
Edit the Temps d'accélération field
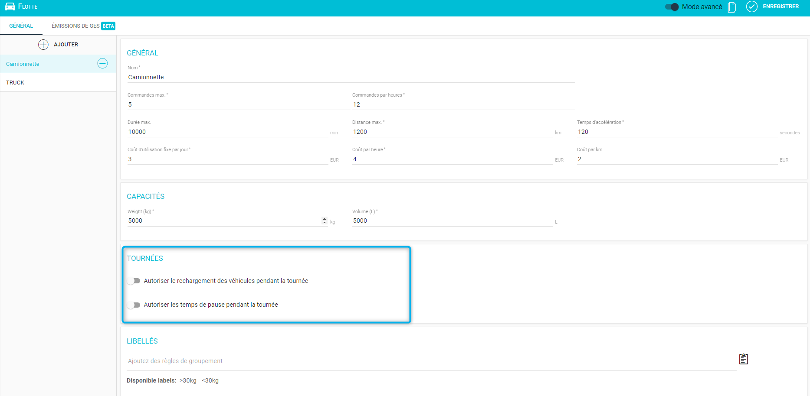677,132
